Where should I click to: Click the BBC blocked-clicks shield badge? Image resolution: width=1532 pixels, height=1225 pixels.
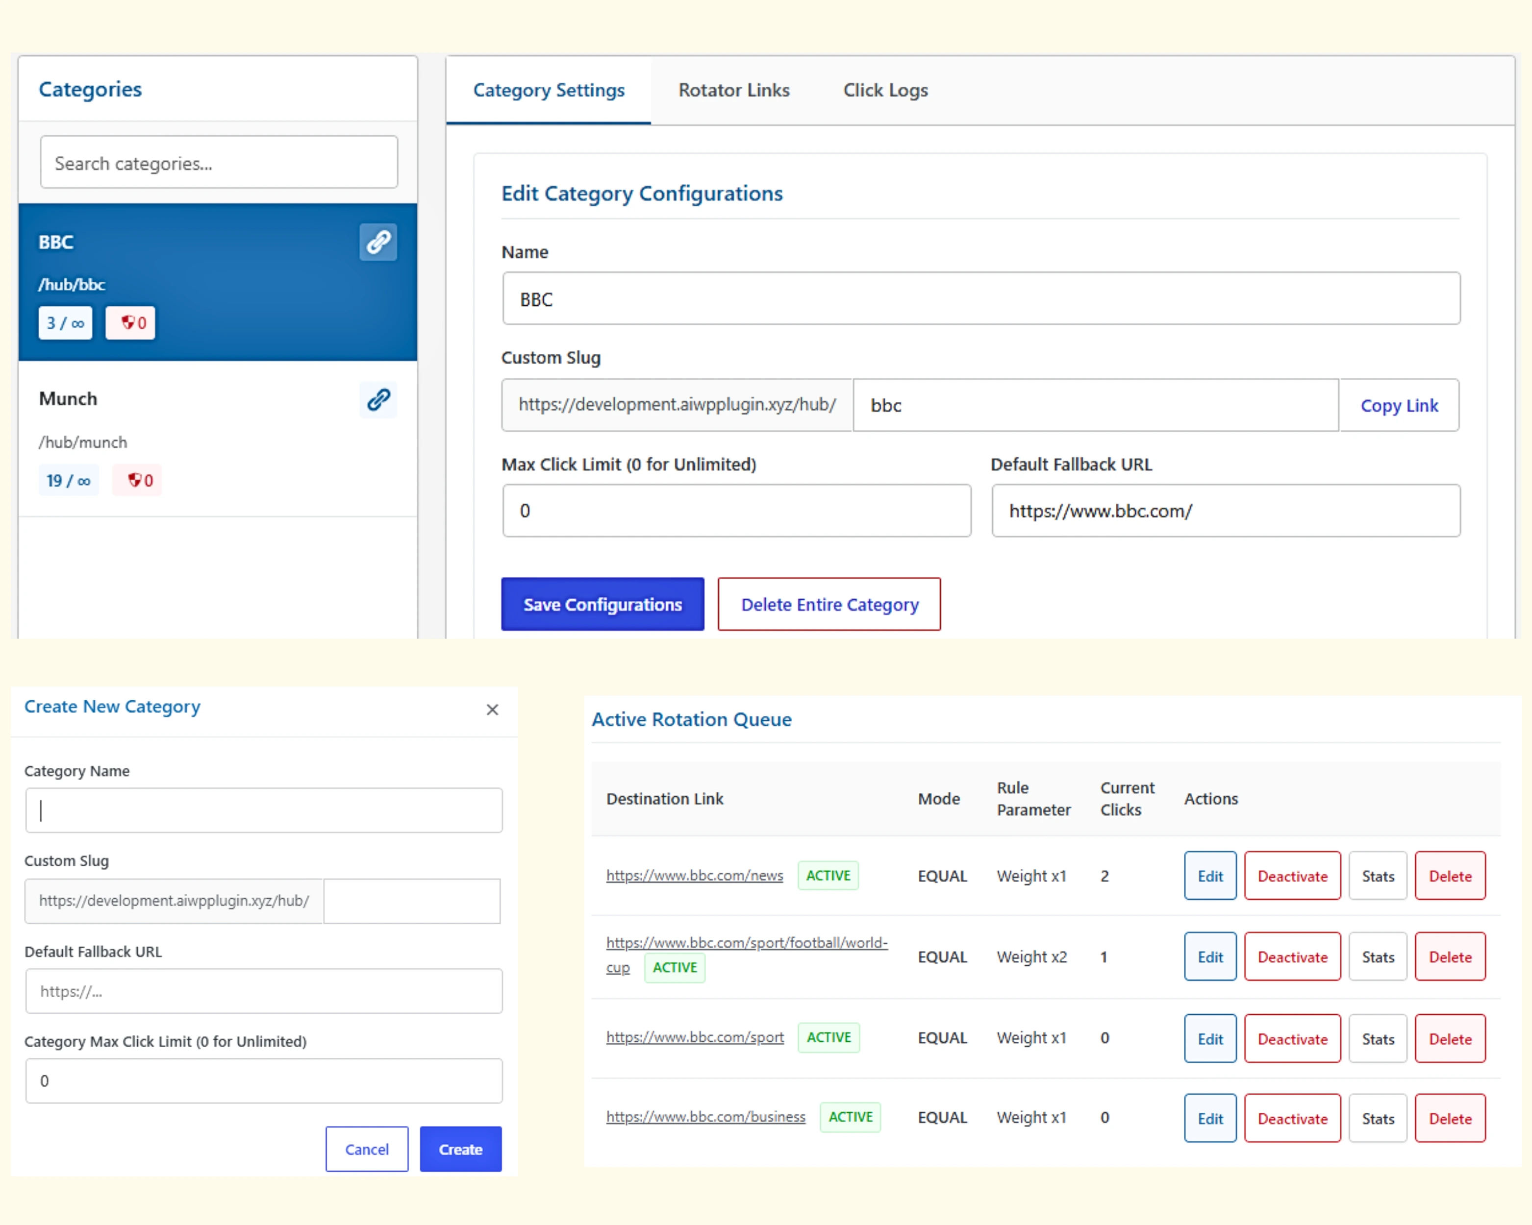(x=131, y=323)
